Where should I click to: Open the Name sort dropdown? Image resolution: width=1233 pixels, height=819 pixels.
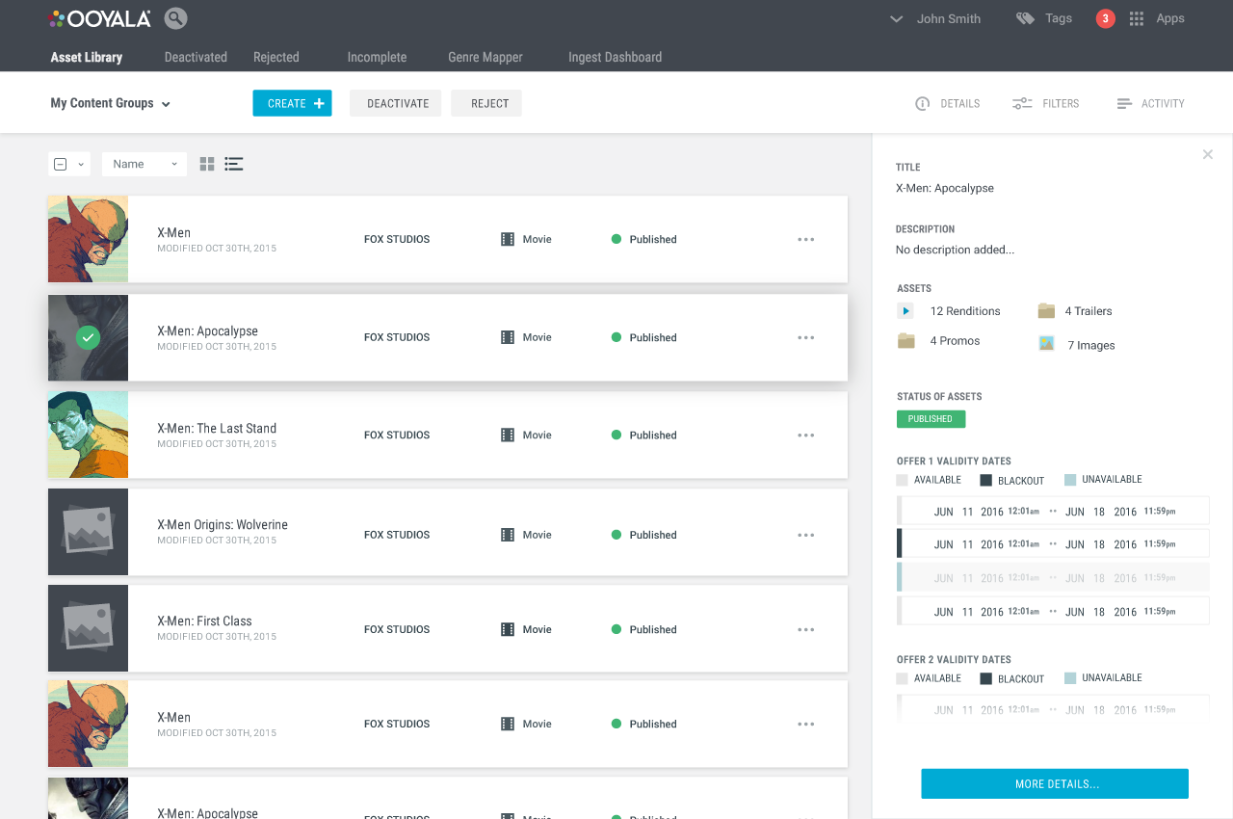pos(144,164)
